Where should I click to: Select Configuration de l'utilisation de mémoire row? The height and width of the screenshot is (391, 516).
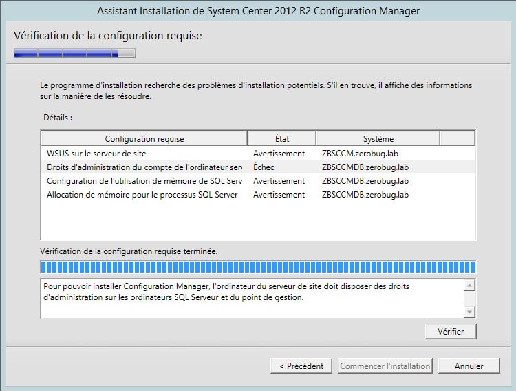(258, 181)
